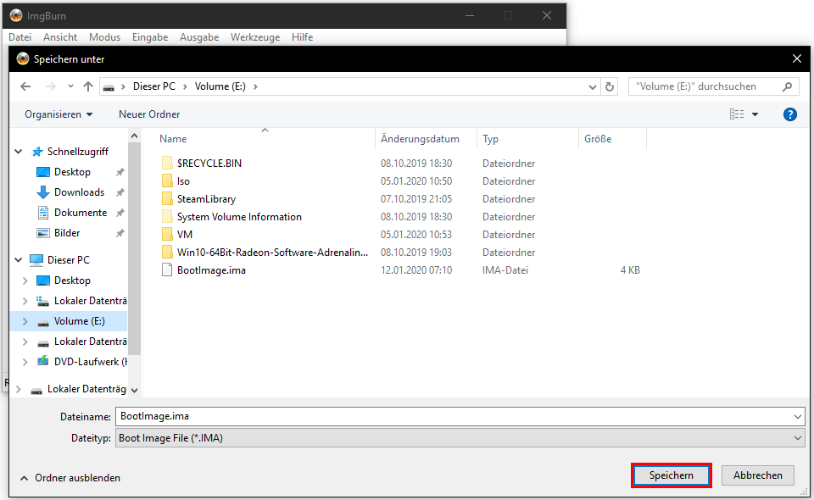Expand the DVD-Laufwerk tree node
Image resolution: width=814 pixels, height=500 pixels.
(25, 362)
